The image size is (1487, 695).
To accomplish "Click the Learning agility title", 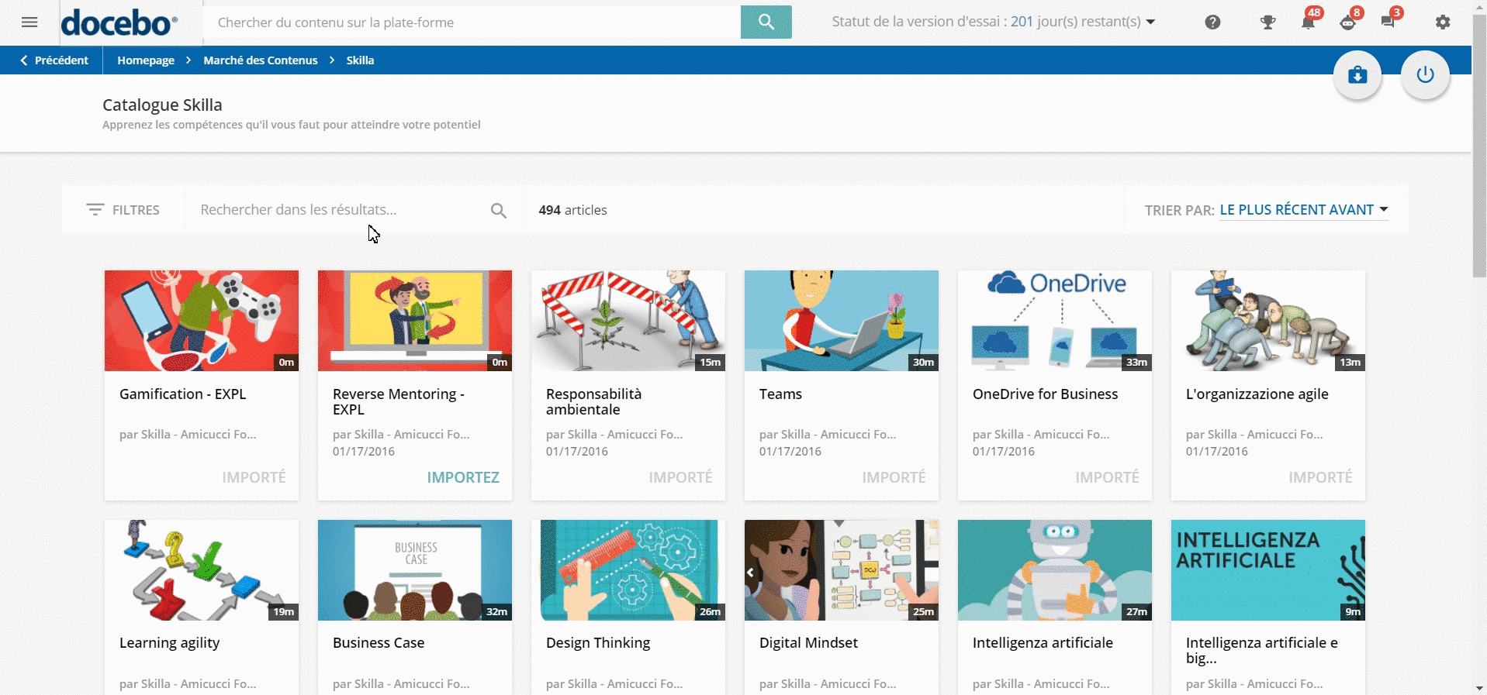I will click(x=169, y=643).
